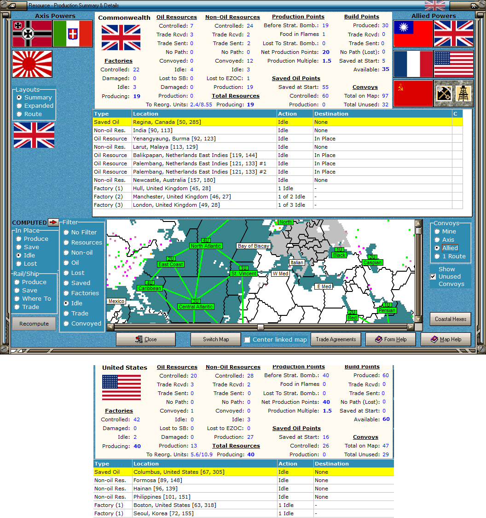This screenshot has width=486, height=518.
Task: Set filter to Convoyed
Action: [82, 323]
